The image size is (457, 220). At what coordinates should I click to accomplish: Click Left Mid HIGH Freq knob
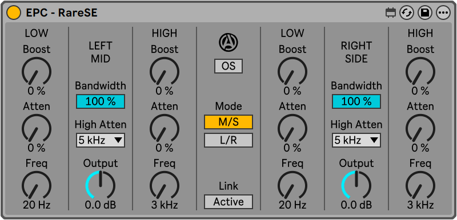point(165,185)
